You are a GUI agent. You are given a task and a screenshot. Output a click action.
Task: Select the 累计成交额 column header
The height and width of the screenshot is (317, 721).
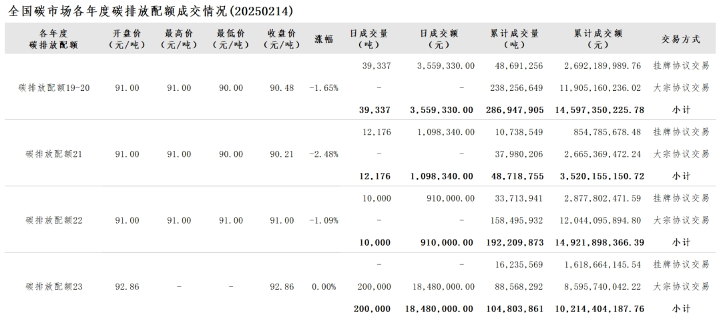pyautogui.click(x=597, y=39)
